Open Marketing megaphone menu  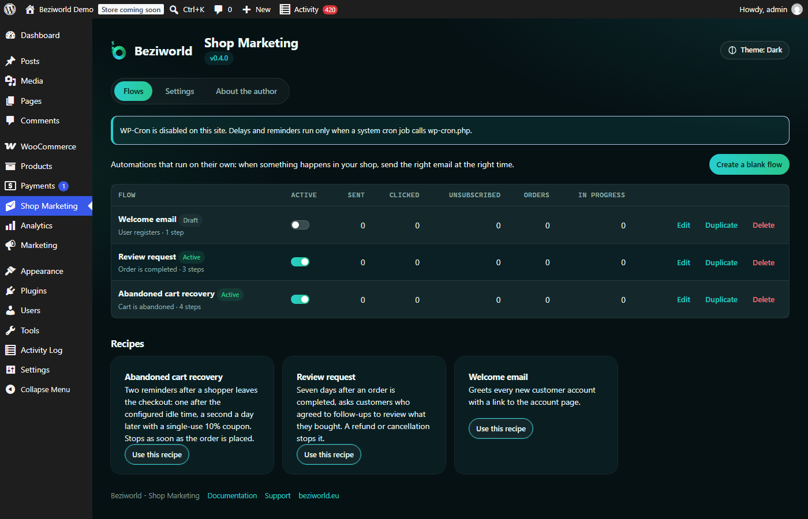click(x=46, y=245)
